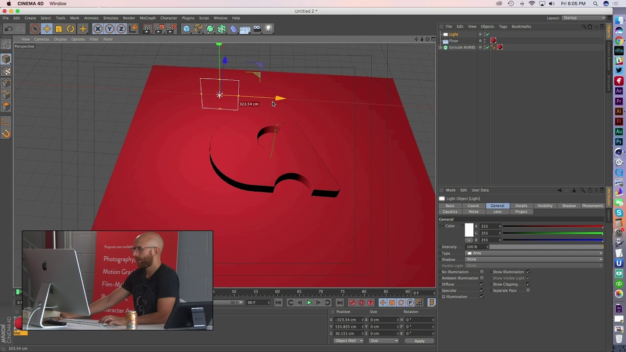The height and width of the screenshot is (352, 626).
Task: Click the Position X field
Action: point(349,320)
